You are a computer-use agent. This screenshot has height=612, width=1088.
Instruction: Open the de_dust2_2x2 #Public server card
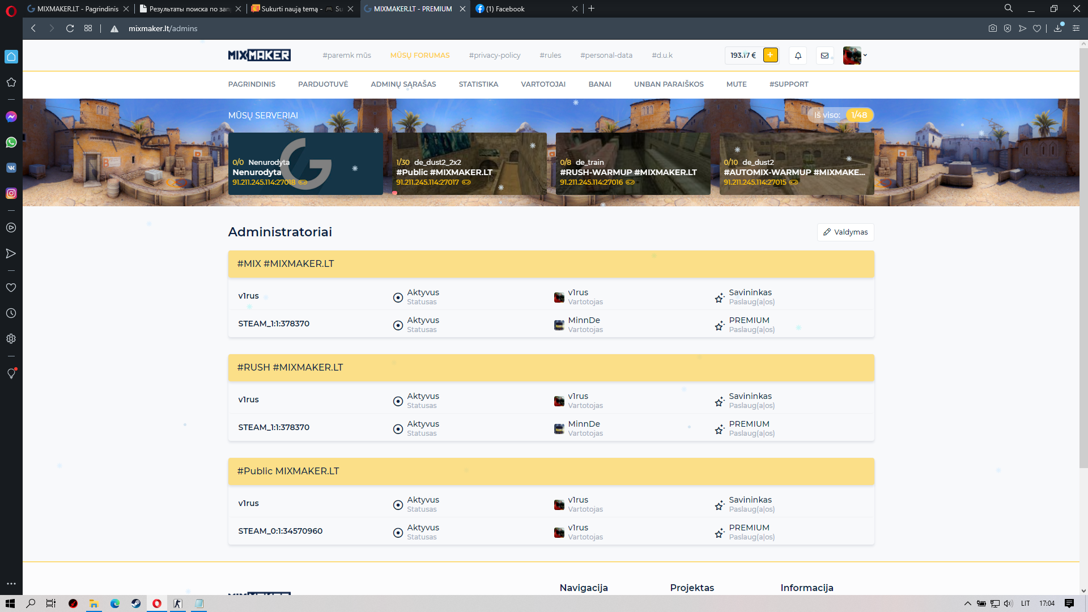pos(469,164)
